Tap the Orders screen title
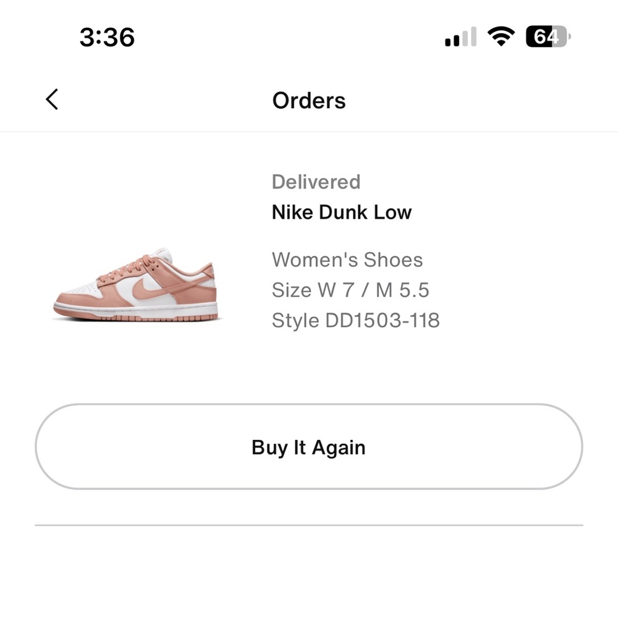The width and height of the screenshot is (618, 618). click(309, 100)
